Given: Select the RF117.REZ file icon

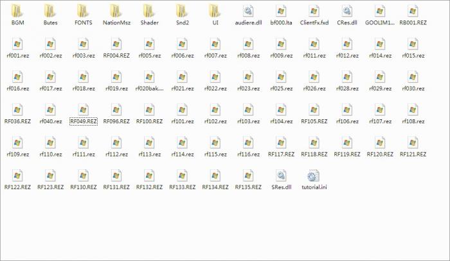Looking at the screenshot, I should (282, 143).
